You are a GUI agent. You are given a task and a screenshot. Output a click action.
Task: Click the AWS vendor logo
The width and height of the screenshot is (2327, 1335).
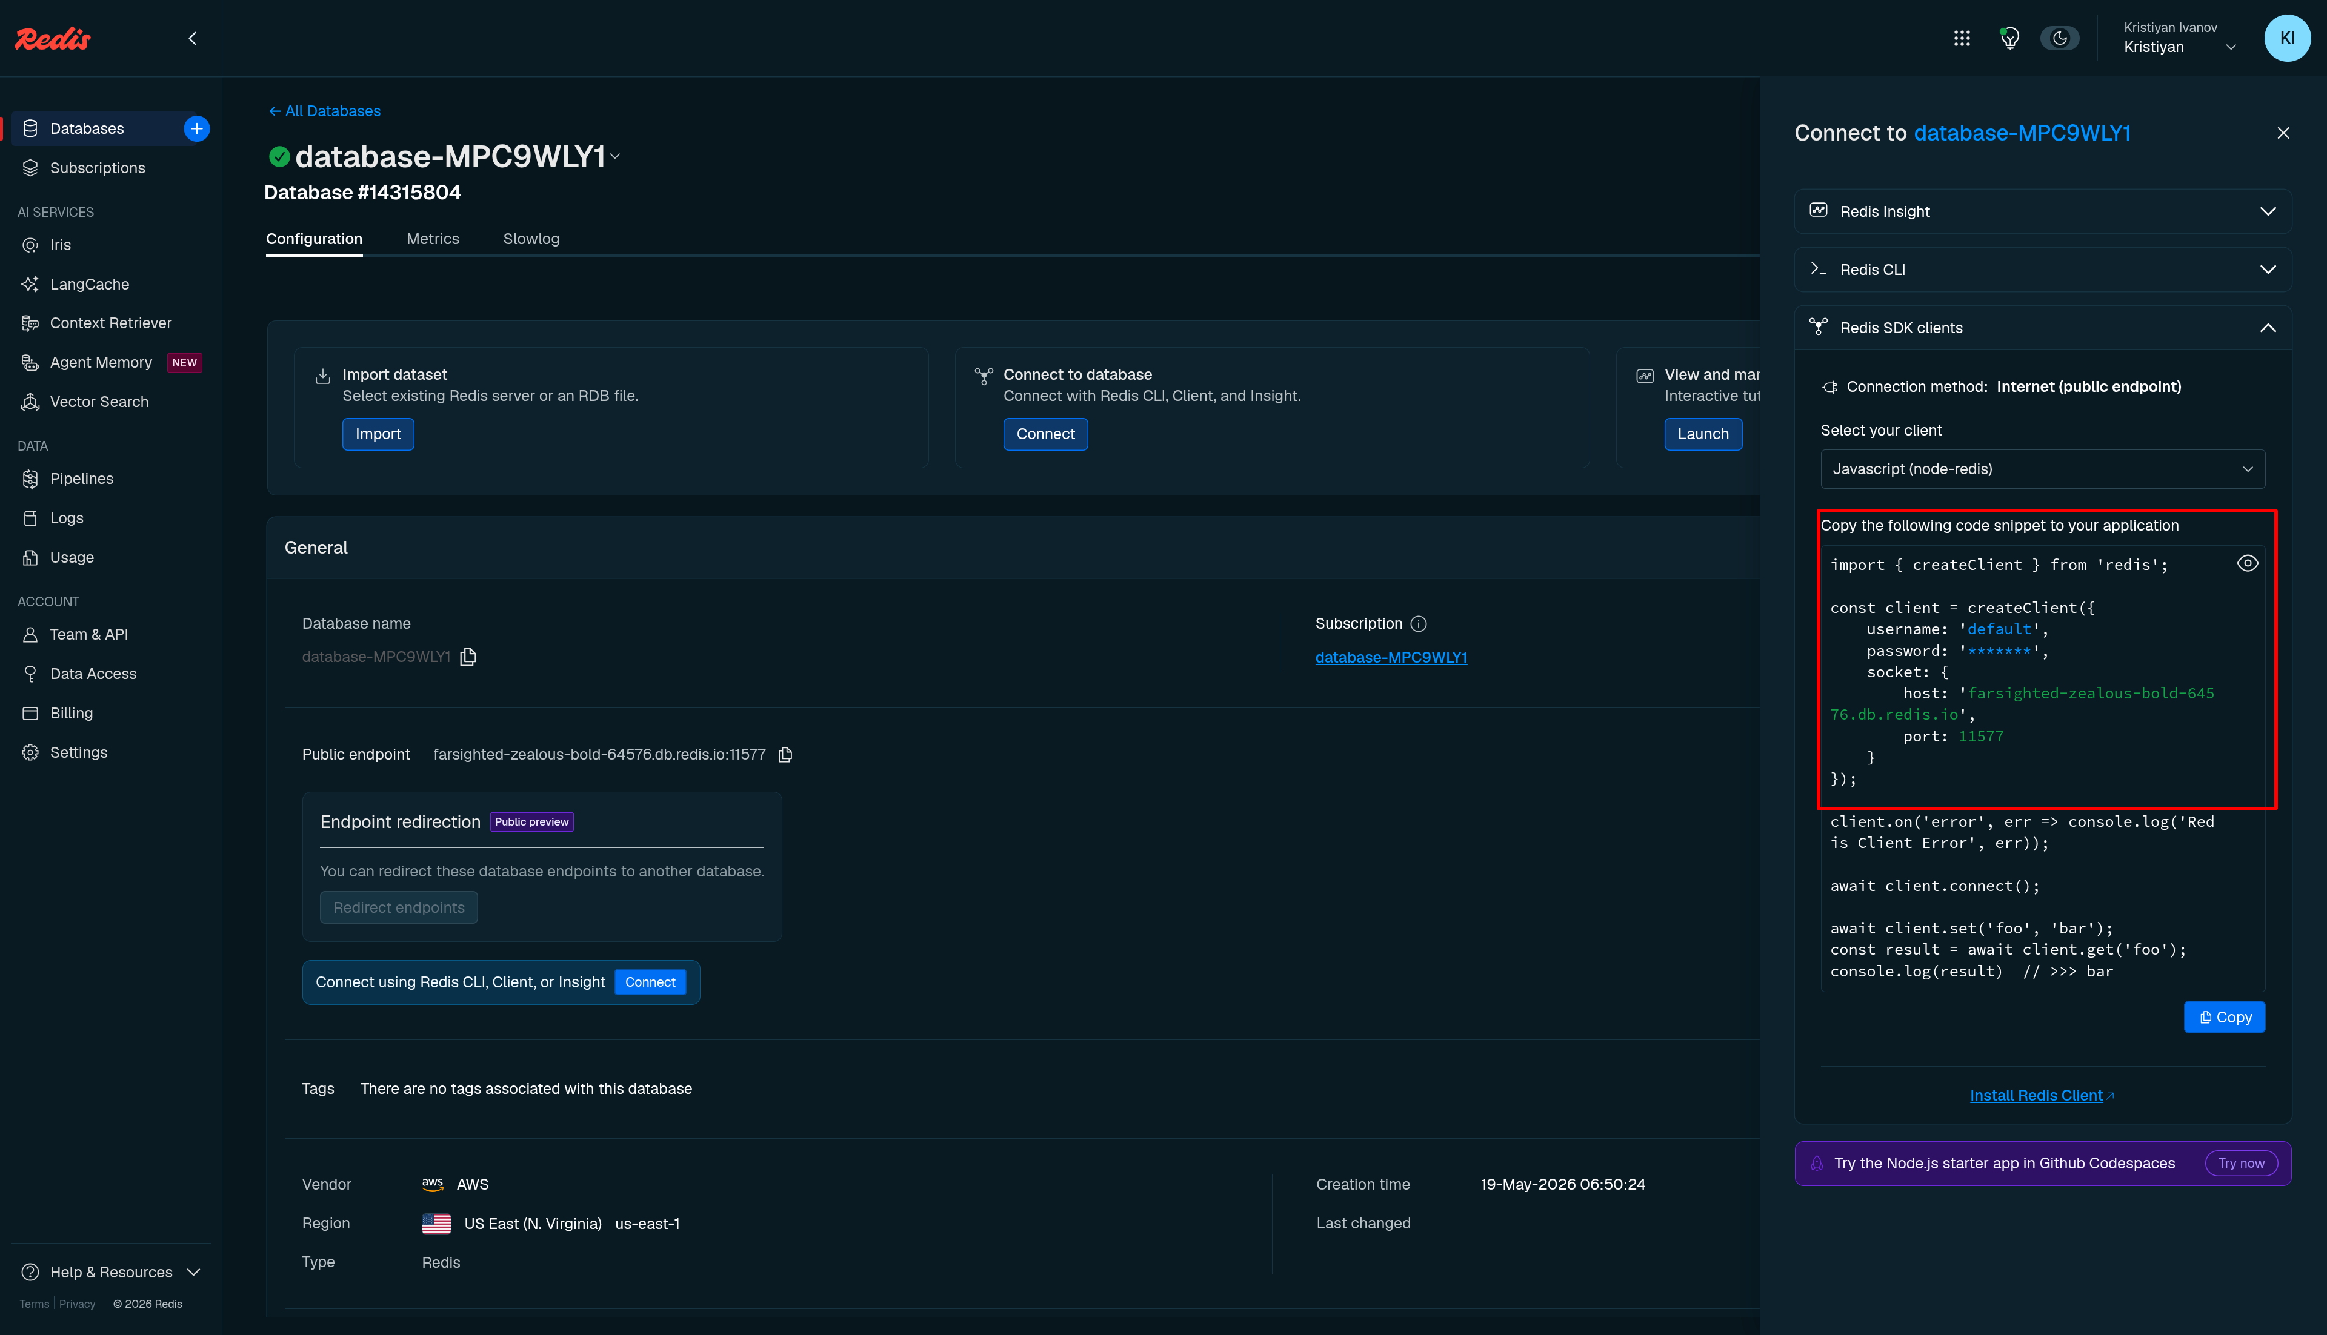432,1184
